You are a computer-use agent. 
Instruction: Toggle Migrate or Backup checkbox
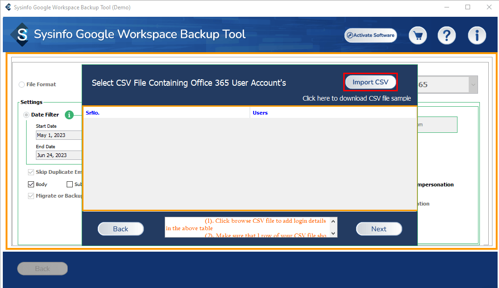tap(31, 196)
